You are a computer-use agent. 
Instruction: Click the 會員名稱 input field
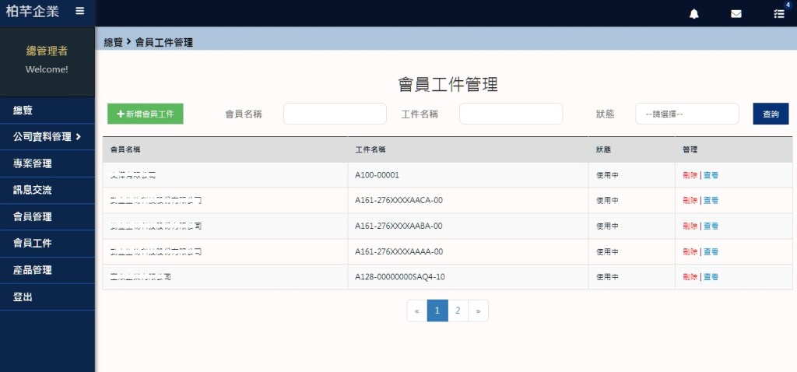click(335, 114)
